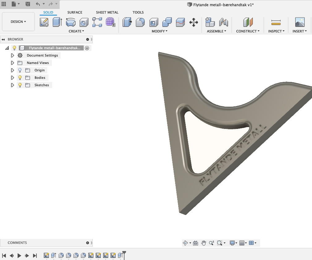
Task: Switch to the SOLID tab
Action: (48, 12)
